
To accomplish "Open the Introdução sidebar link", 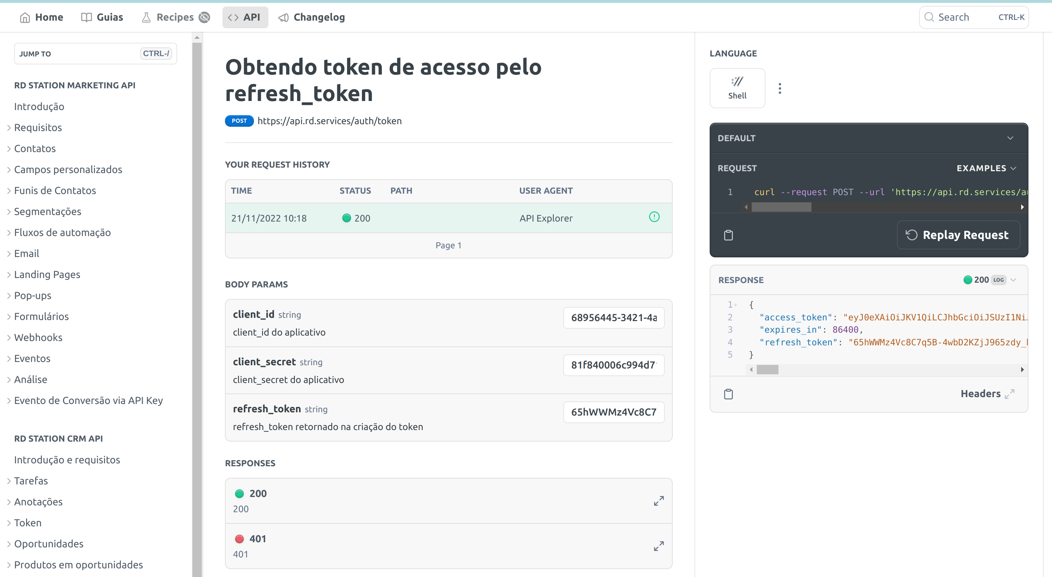I will [x=39, y=106].
